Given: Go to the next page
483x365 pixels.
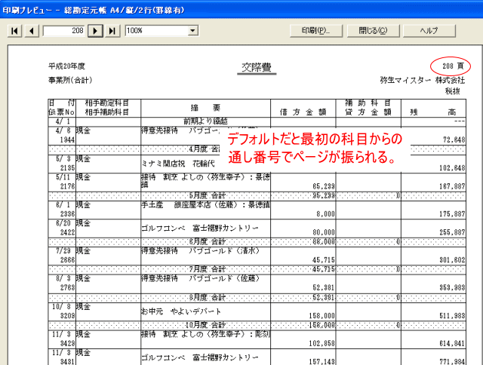Looking at the screenshot, I should [x=95, y=31].
